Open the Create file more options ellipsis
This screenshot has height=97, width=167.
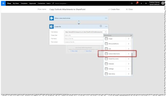(106, 27)
